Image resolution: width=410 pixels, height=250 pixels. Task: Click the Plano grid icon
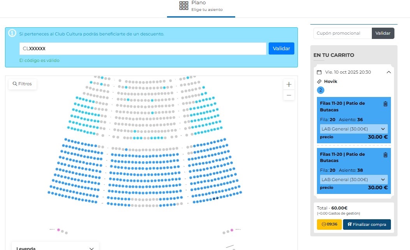184,5
